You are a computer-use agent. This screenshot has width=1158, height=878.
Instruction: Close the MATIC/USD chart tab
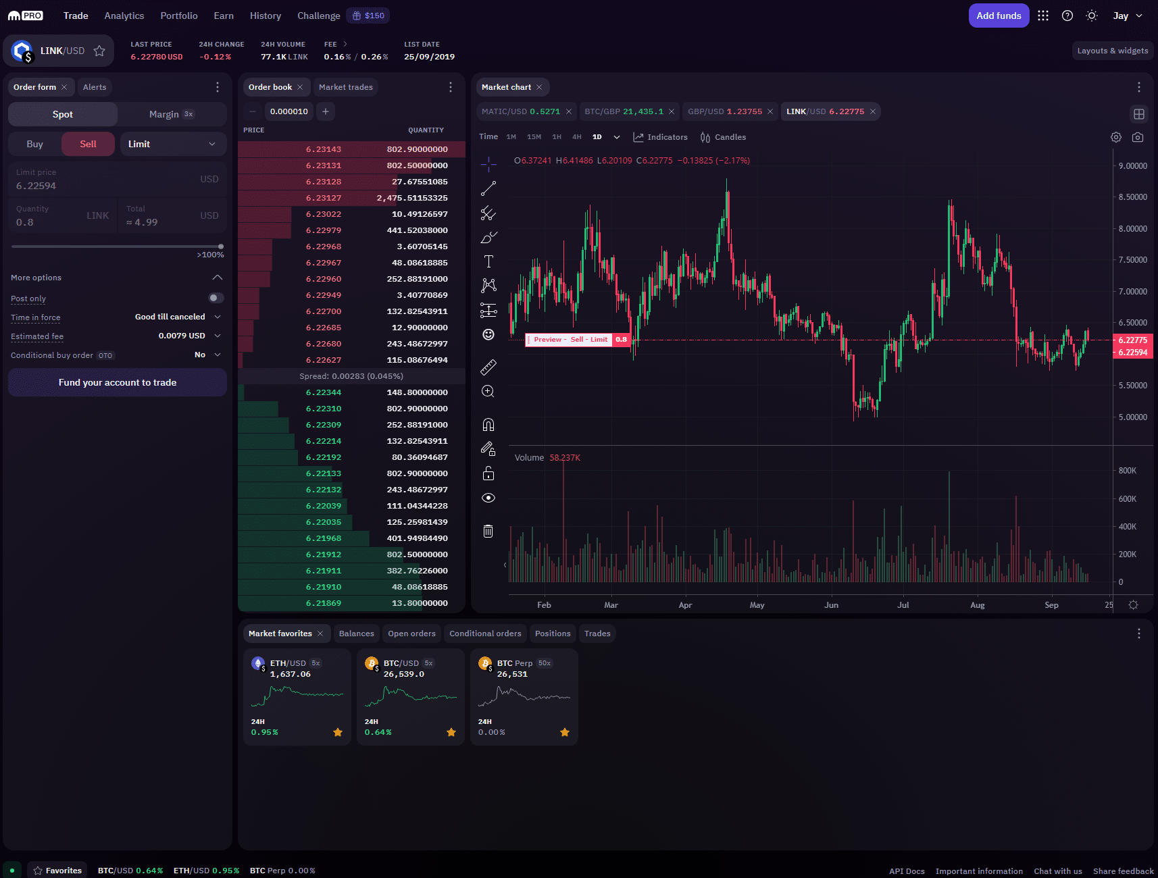569,111
